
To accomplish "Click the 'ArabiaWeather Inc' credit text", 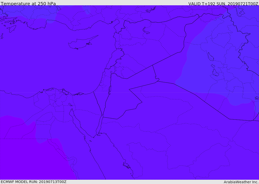I will click(x=241, y=182).
